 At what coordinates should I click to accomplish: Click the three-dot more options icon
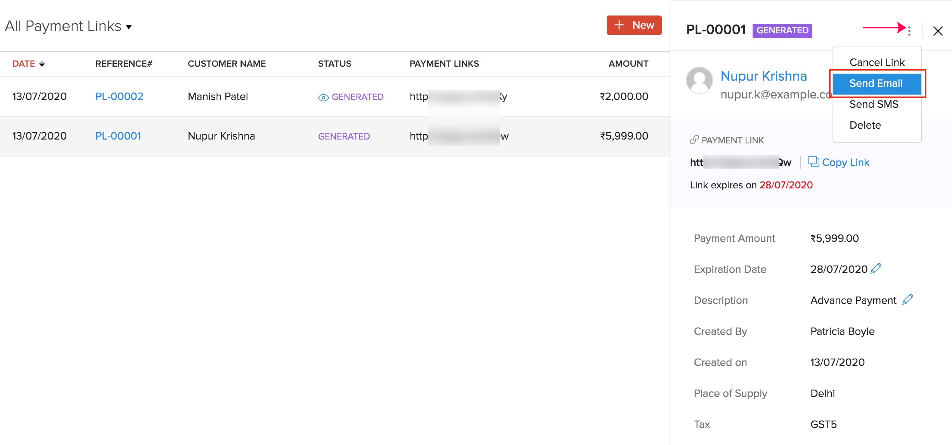coord(909,30)
